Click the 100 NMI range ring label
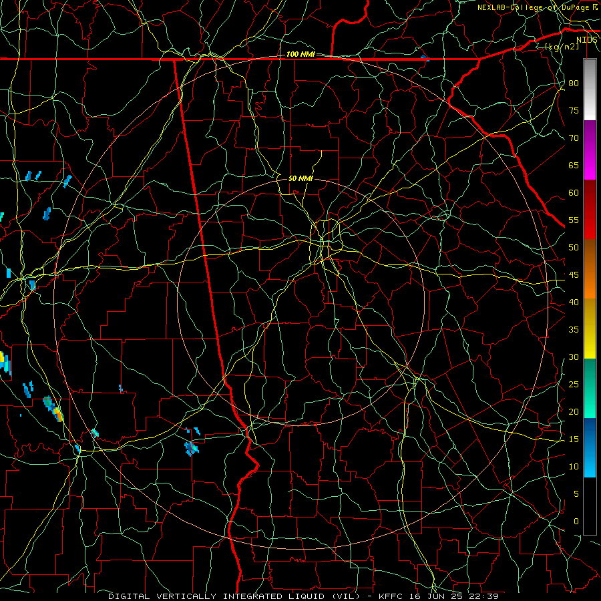Image resolution: width=601 pixels, height=601 pixels. pos(300,54)
